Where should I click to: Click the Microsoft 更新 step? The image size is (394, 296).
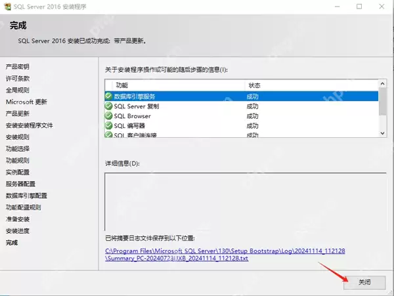[26, 102]
